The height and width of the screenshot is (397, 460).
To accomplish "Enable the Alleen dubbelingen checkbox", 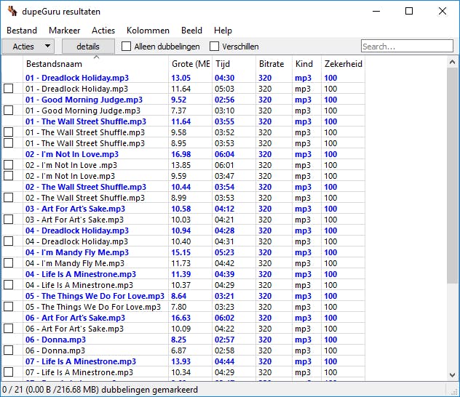I will click(127, 47).
